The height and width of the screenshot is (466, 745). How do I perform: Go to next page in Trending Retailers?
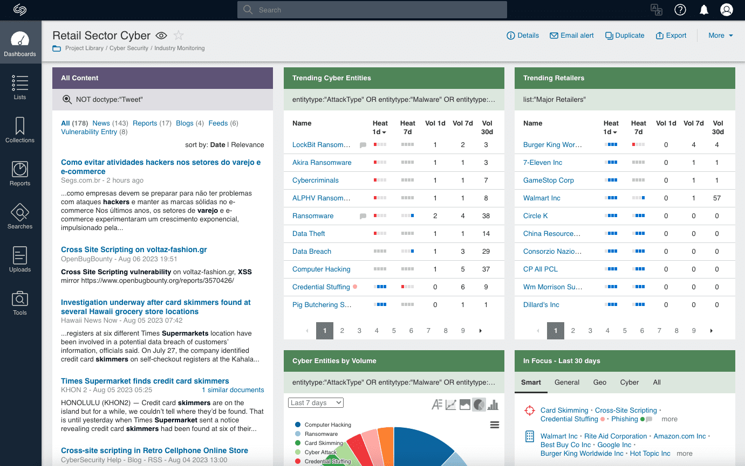point(711,331)
